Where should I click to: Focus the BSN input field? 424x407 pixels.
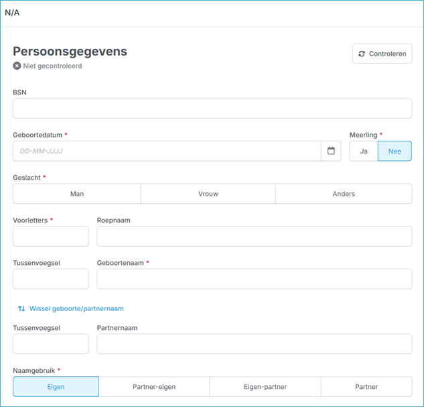pyautogui.click(x=212, y=109)
